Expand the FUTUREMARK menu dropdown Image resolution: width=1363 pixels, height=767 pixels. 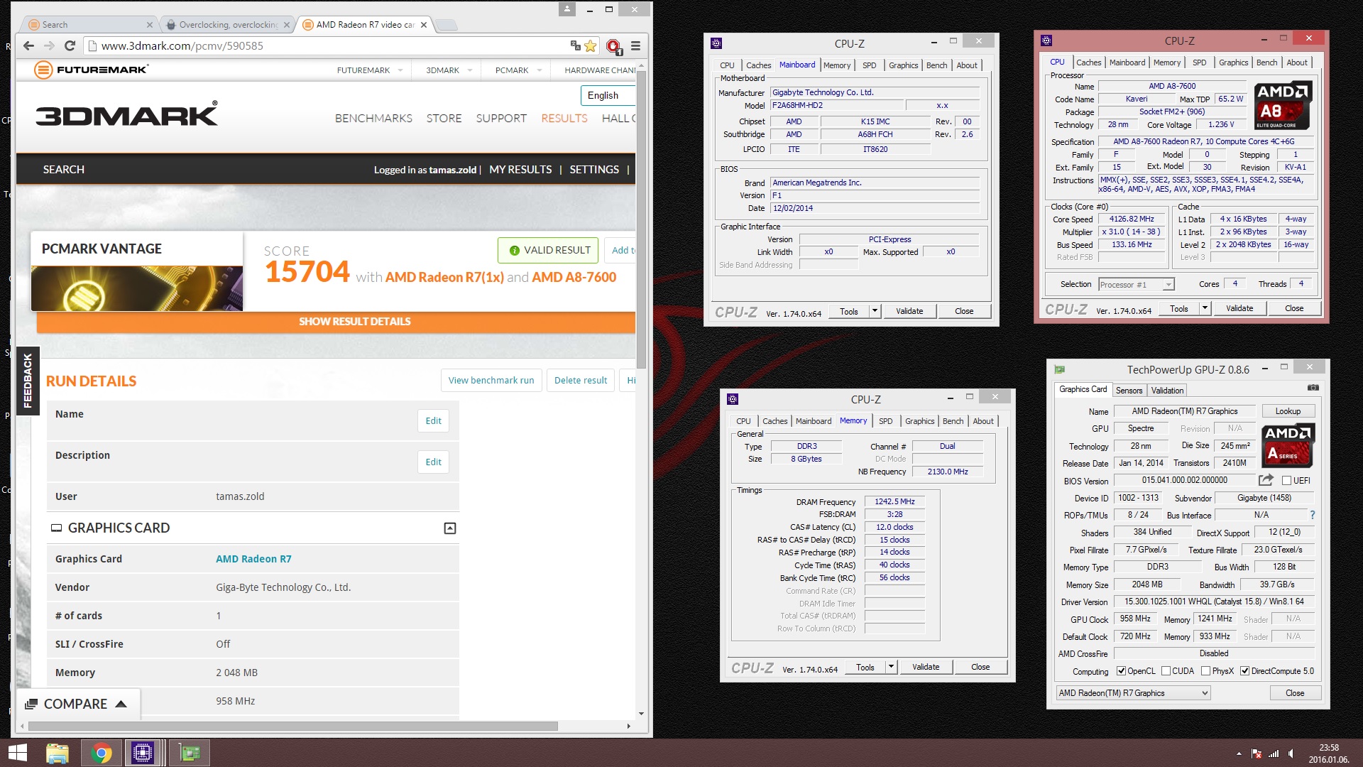pos(400,70)
